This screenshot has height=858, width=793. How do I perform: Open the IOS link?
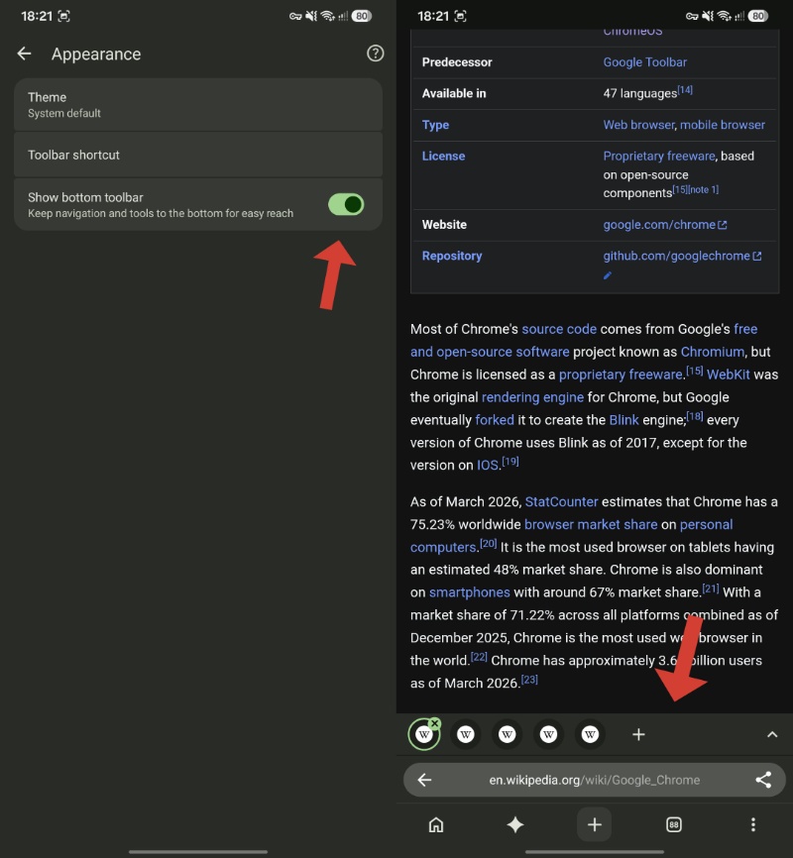pyautogui.click(x=487, y=465)
